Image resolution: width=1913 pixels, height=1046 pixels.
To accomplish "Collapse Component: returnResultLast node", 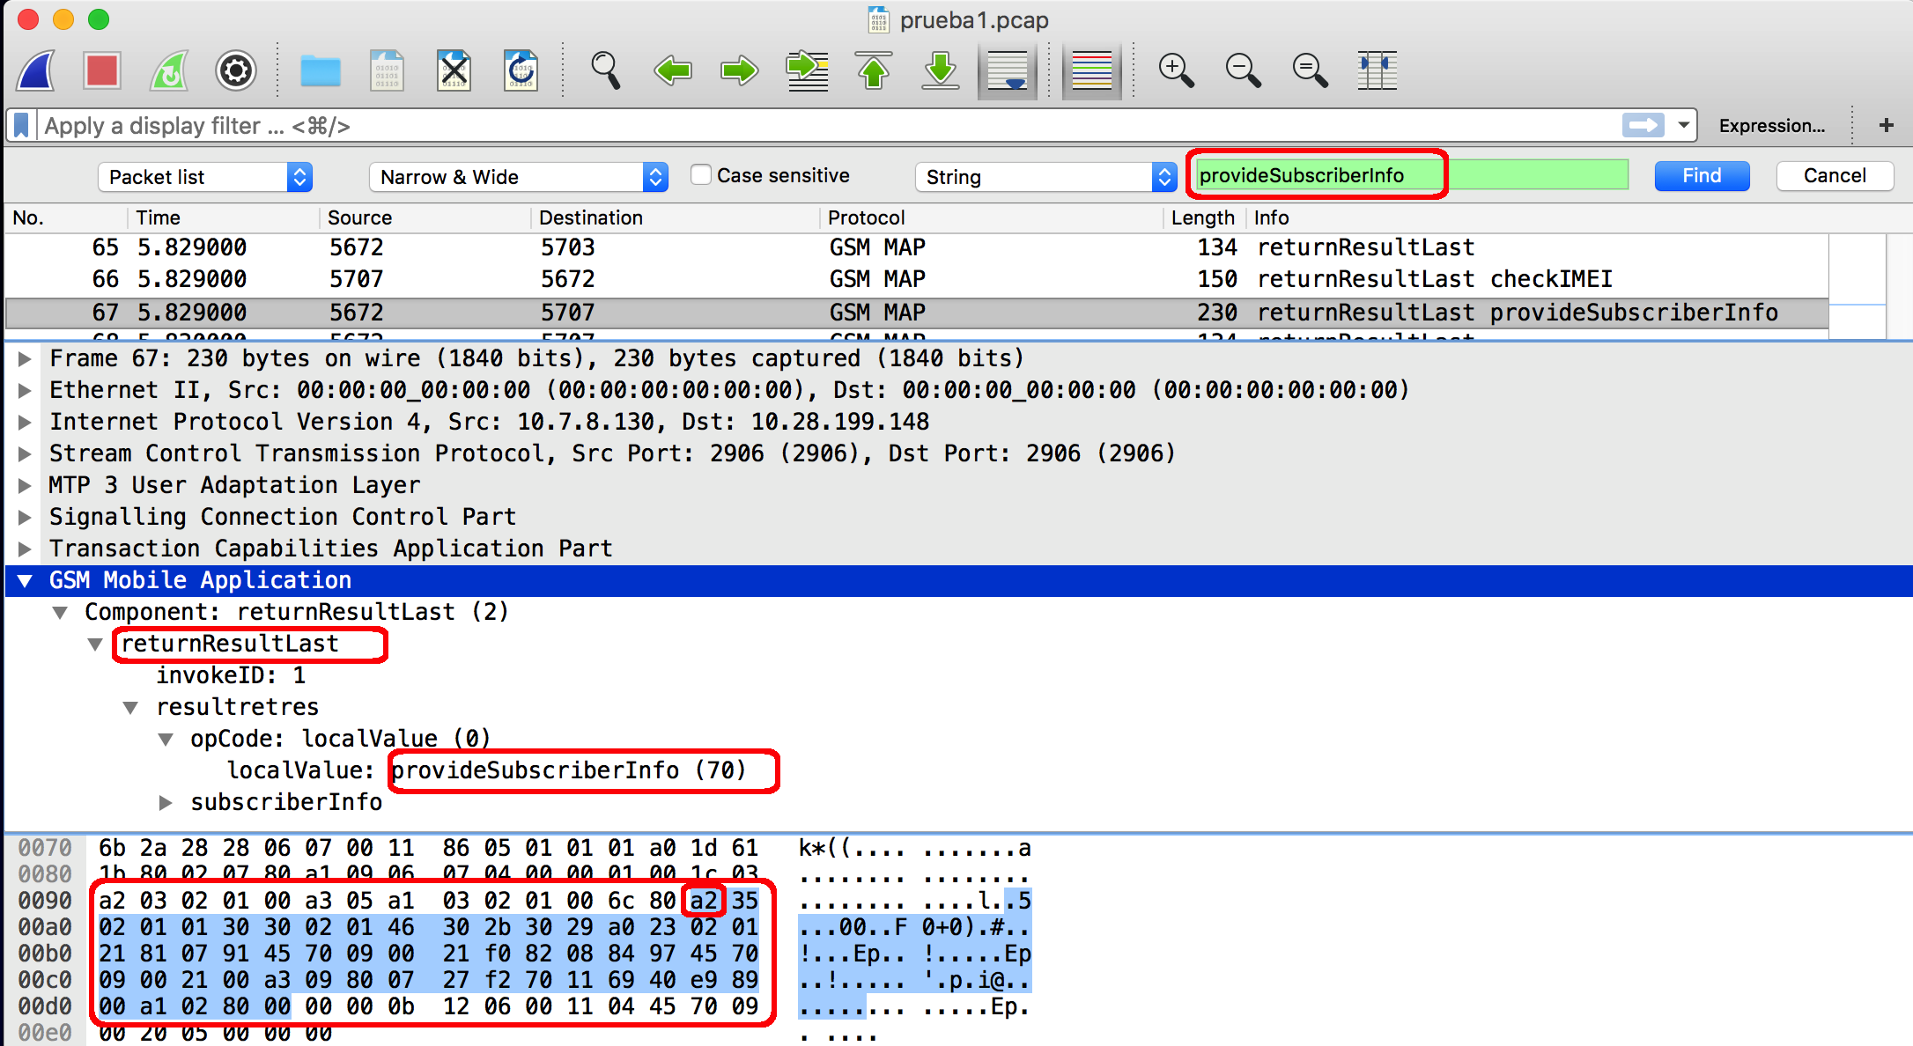I will point(60,612).
